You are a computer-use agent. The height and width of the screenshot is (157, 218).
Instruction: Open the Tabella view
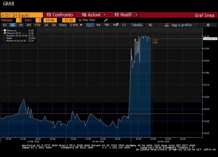[137, 25]
